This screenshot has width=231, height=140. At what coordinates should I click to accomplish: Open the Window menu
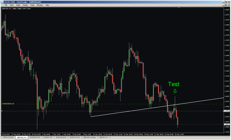pos(40,5)
